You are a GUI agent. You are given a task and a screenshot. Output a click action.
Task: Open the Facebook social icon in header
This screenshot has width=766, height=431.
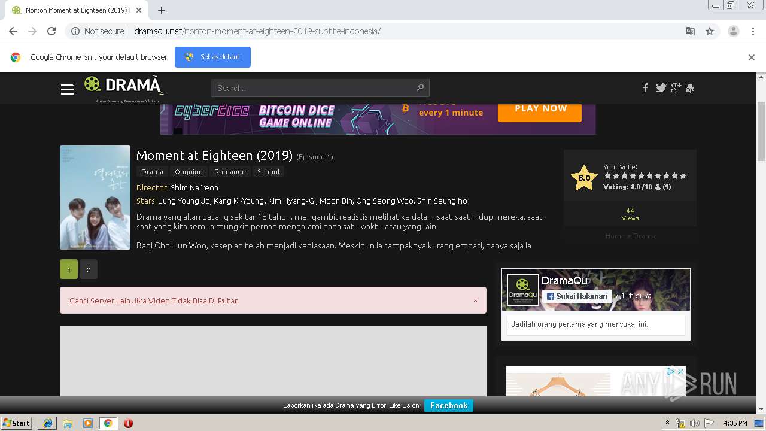tap(645, 88)
